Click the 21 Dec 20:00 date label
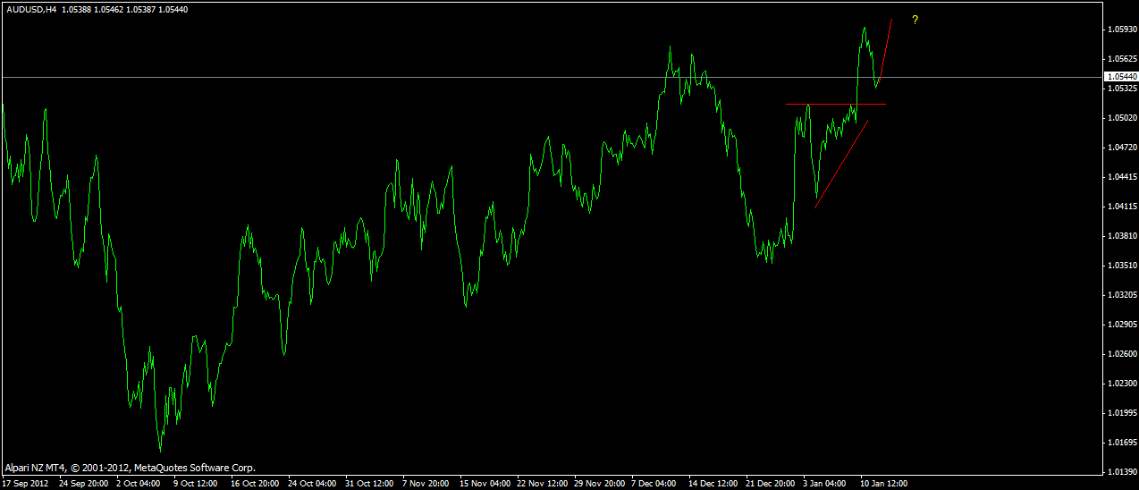 772,483
